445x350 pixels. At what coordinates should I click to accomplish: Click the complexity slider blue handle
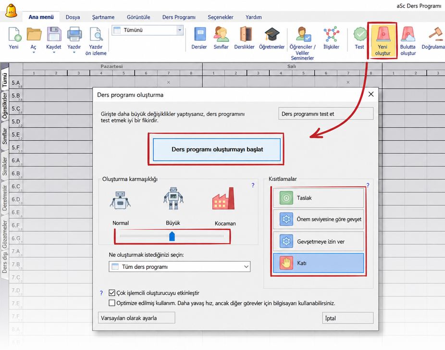click(x=172, y=236)
